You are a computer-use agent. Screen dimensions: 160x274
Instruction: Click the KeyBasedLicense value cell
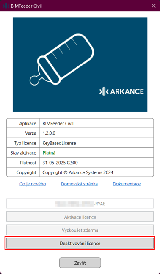[97, 143]
